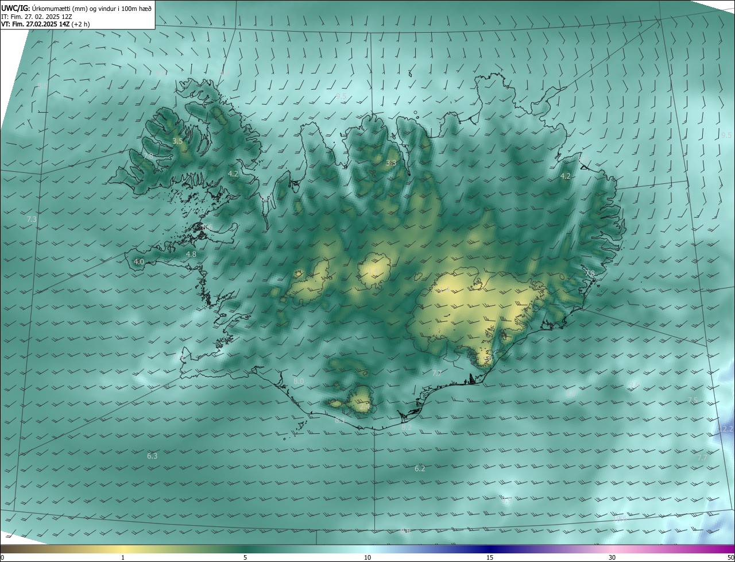Click the 10 tick label on the color scale
The image size is (735, 562).
pos(367,557)
